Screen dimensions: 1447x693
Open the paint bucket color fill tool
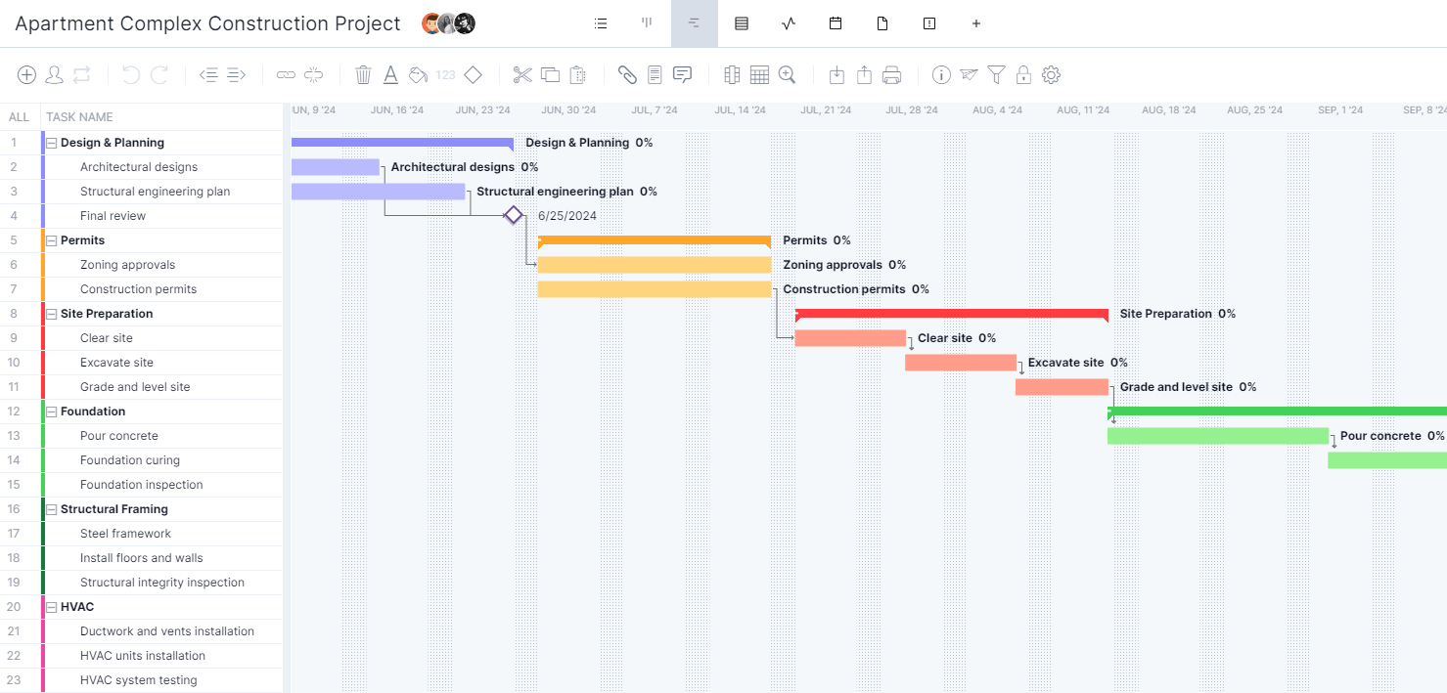[418, 74]
